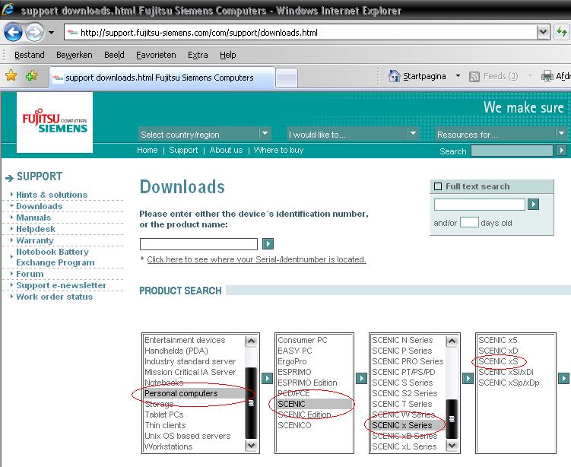Open the 'I would like to...' dropdown
The image size is (571, 467).
[x=353, y=135]
